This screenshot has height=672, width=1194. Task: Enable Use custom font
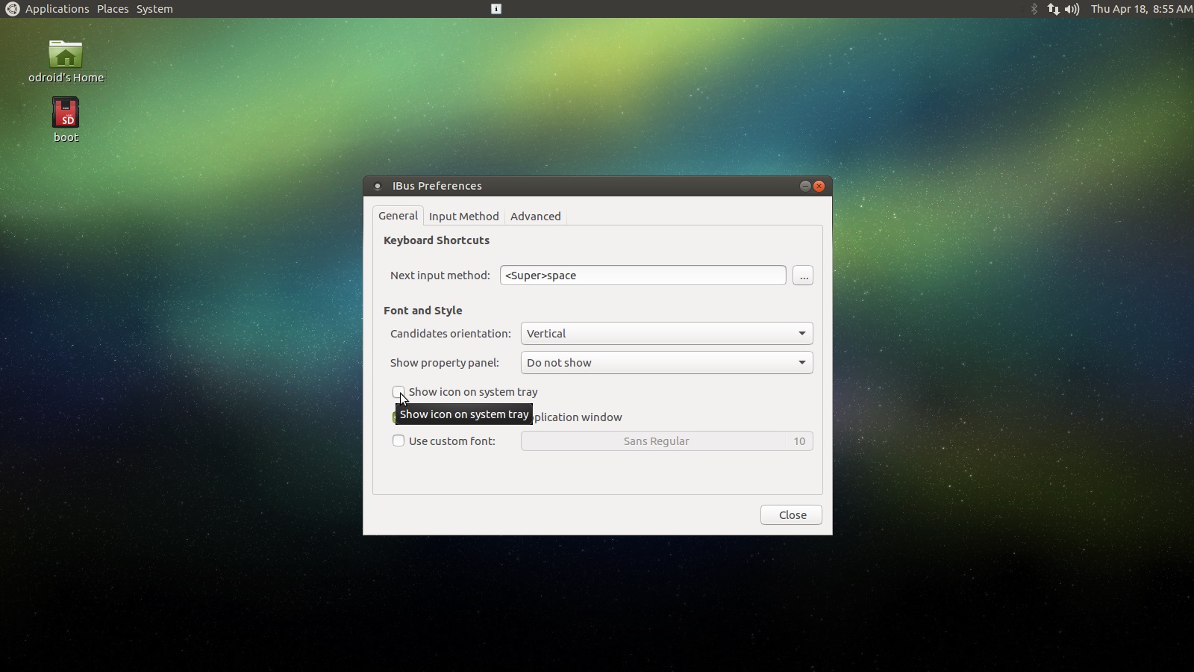pyautogui.click(x=398, y=441)
